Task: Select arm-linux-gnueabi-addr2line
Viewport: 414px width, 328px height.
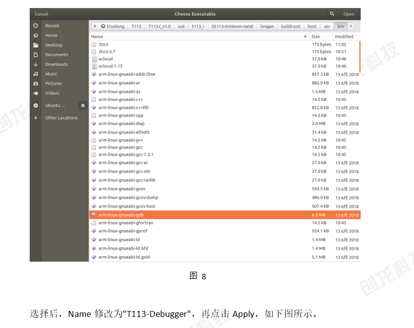Action: 225,74
